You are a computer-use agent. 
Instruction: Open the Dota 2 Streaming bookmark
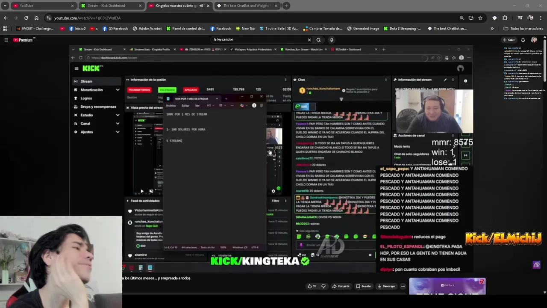pyautogui.click(x=402, y=29)
